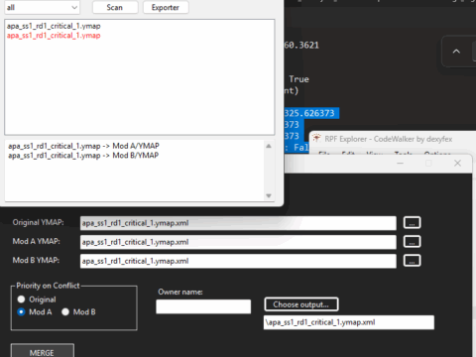The width and height of the screenshot is (476, 357).
Task: Browse for the Original YMAP file
Action: pyautogui.click(x=412, y=222)
